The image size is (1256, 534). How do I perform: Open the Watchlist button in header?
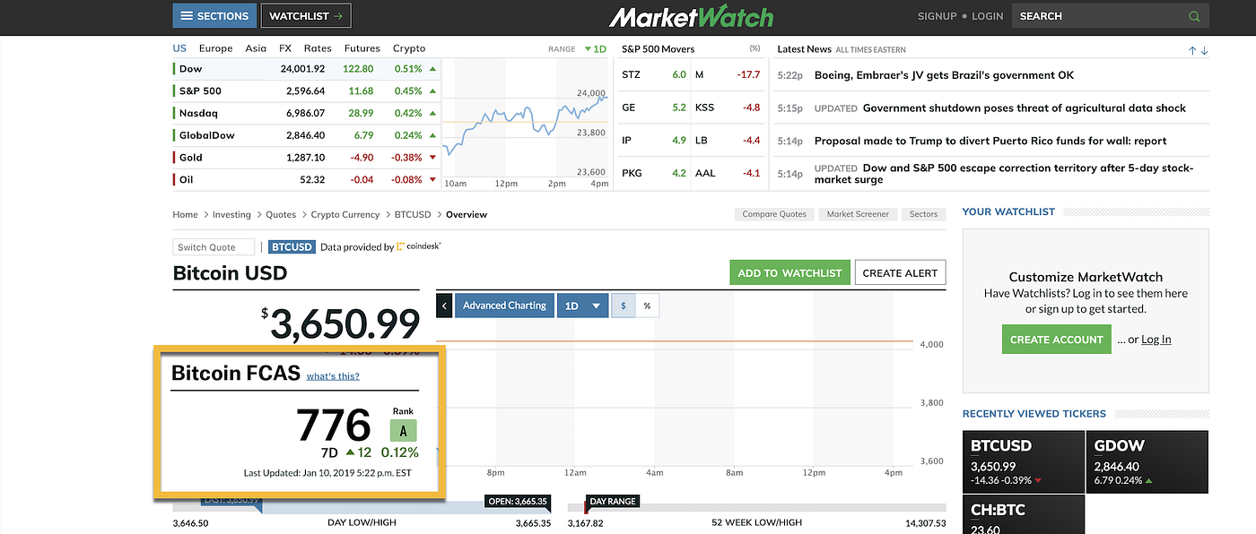306,16
